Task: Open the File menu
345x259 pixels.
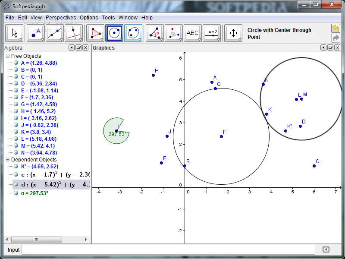Action: 10,18
